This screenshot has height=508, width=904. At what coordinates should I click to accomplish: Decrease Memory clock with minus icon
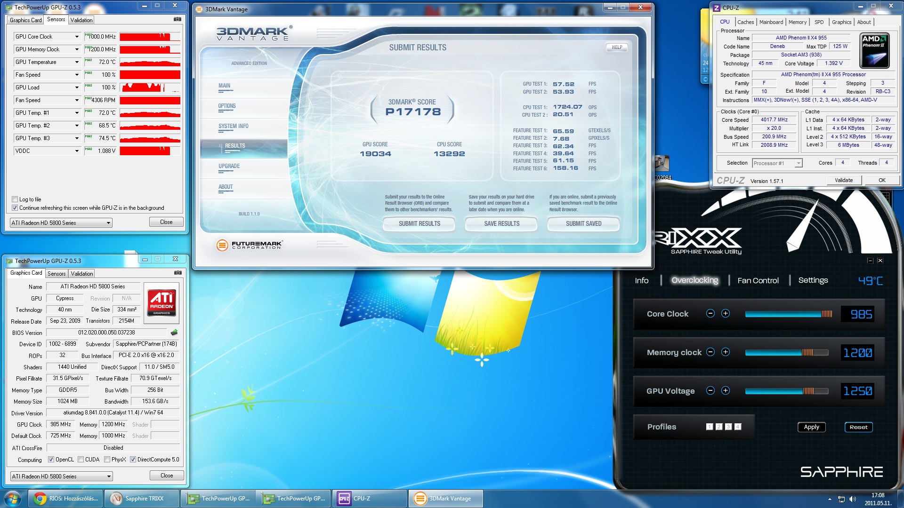point(710,352)
